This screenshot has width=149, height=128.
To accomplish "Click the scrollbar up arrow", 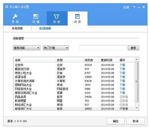I will [x=137, y=60].
